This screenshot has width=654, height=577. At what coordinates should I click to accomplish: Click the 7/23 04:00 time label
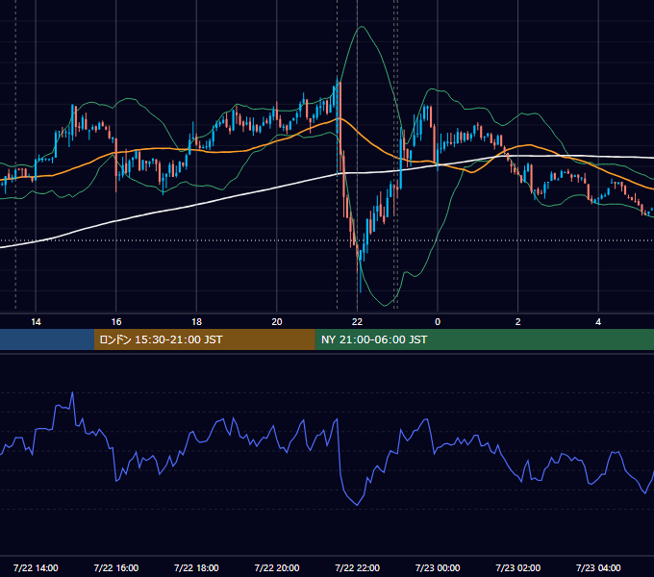tap(598, 567)
